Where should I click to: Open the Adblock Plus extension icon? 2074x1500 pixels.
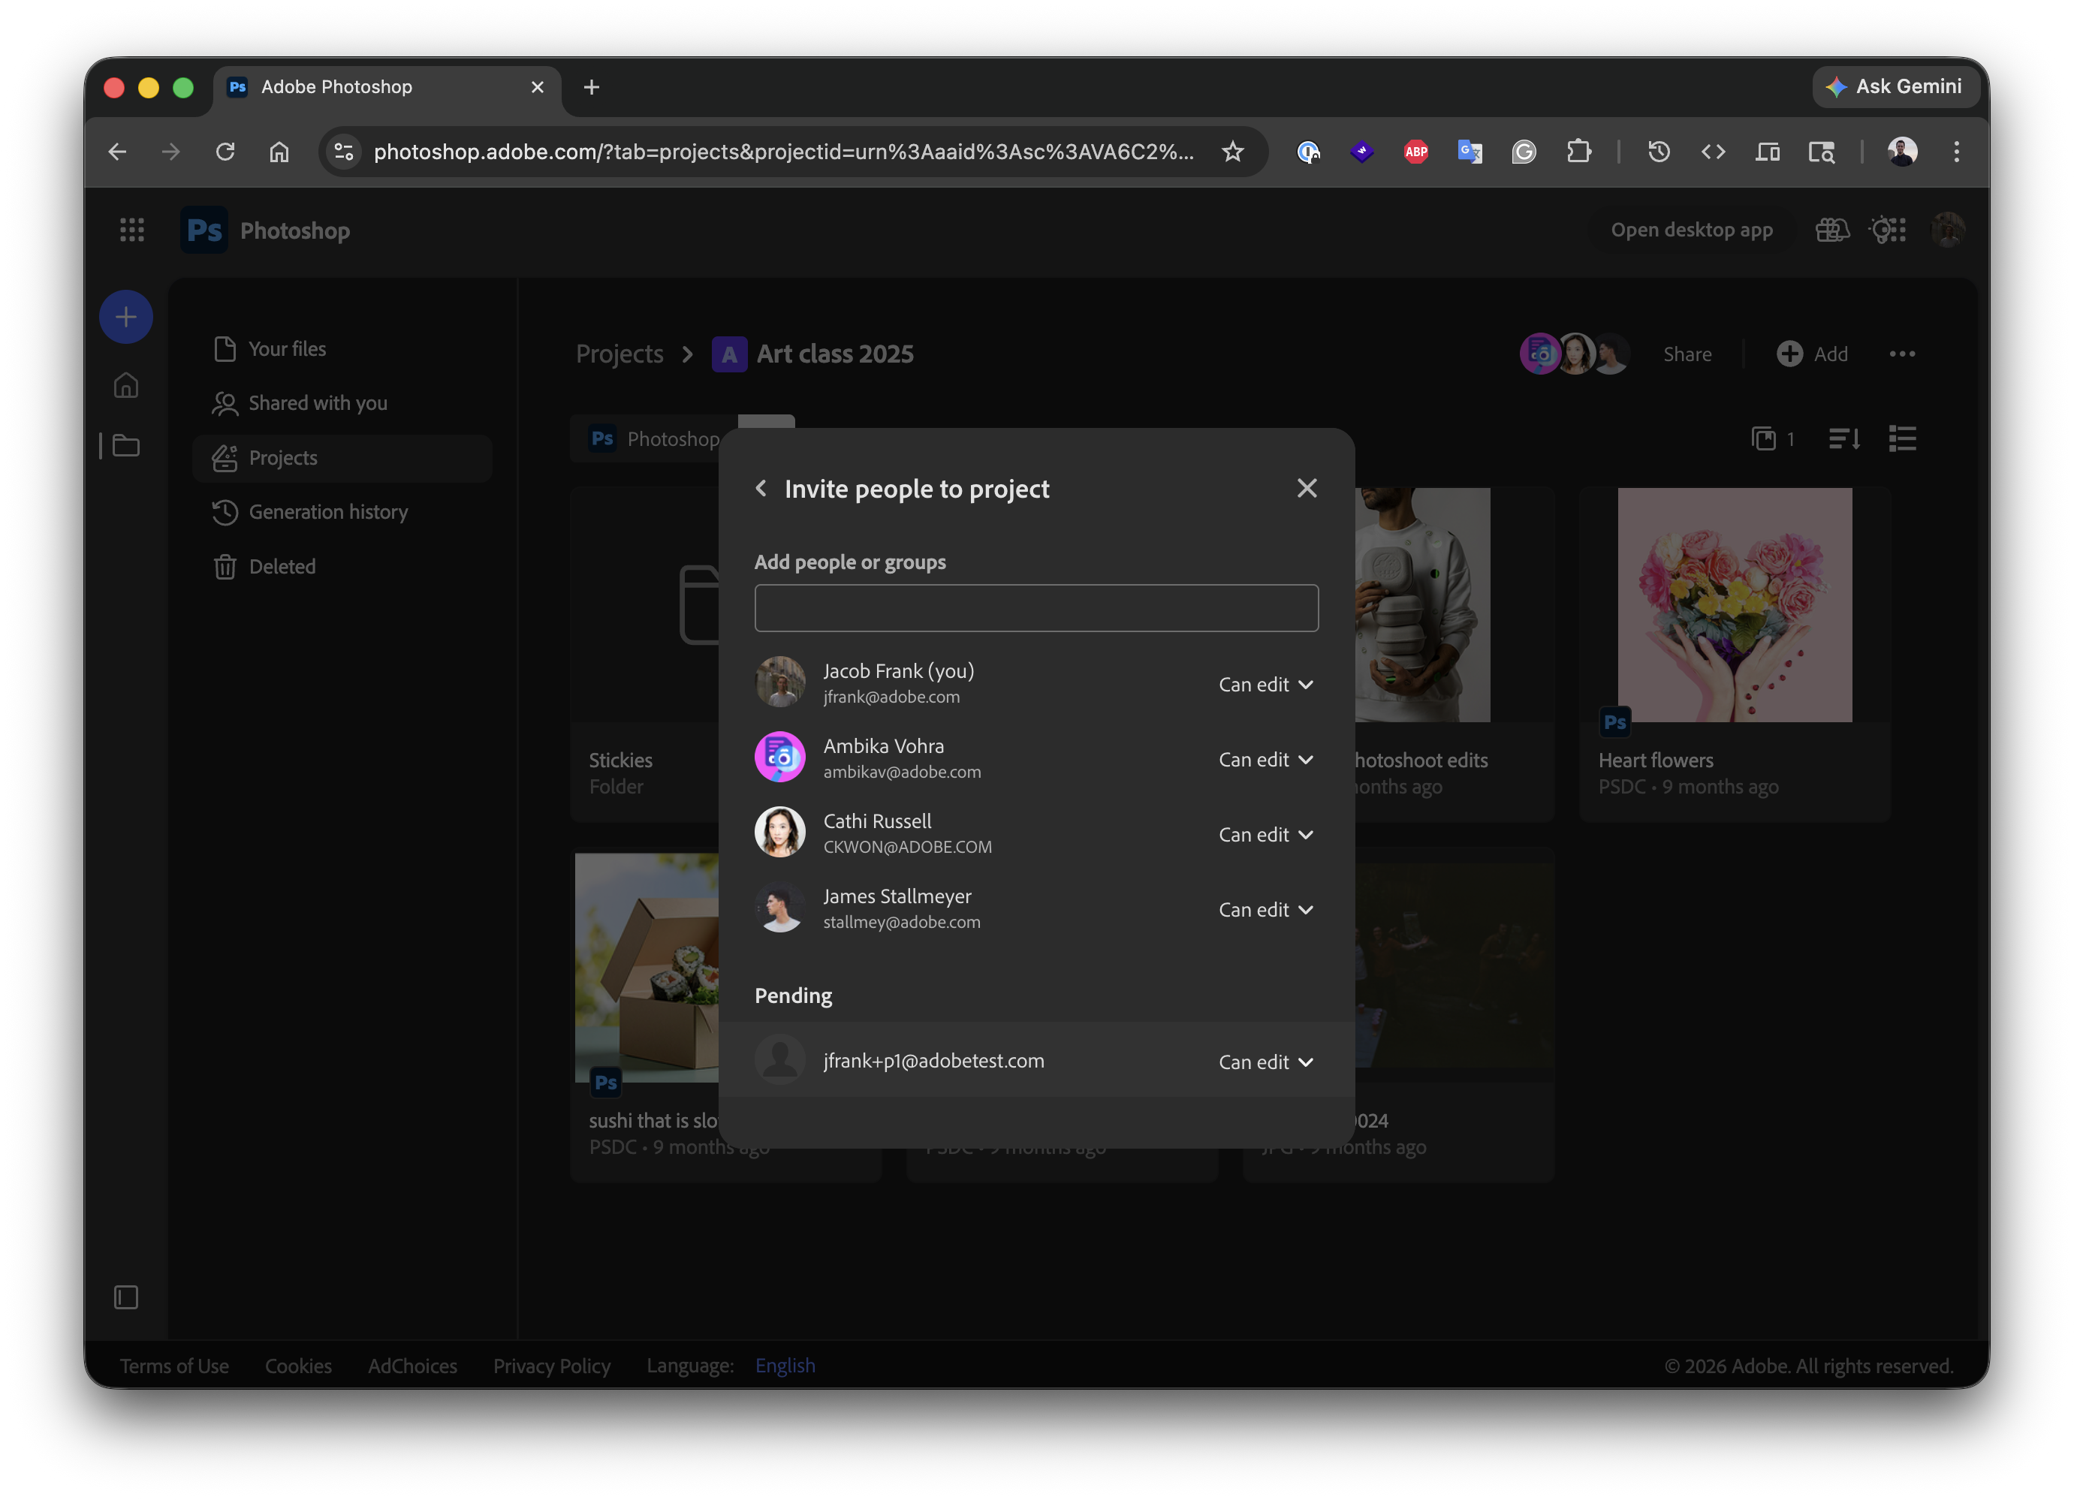point(1415,152)
